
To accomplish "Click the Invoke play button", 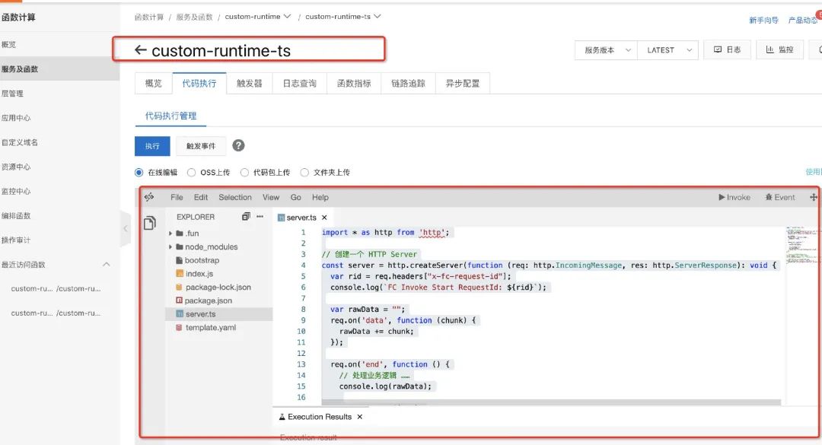I will tap(734, 197).
